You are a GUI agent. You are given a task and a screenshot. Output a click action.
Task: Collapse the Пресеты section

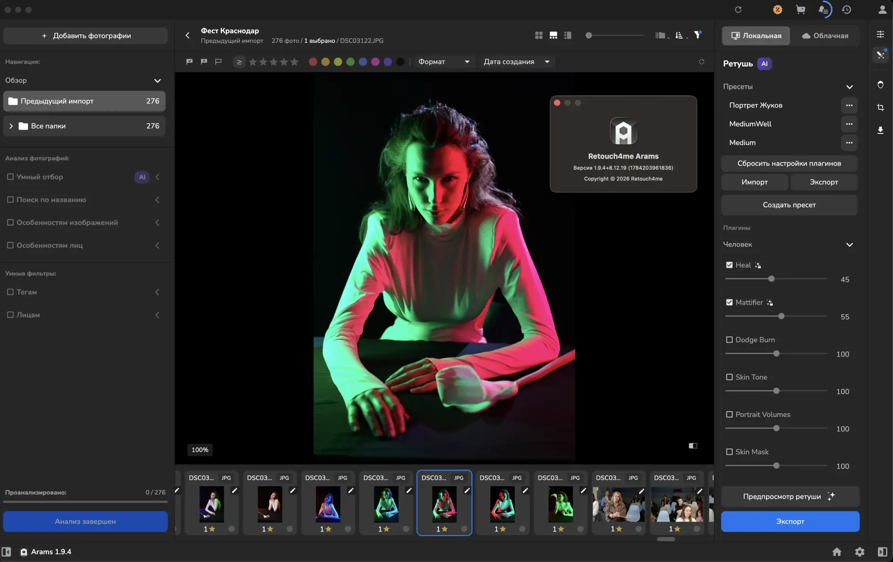849,87
